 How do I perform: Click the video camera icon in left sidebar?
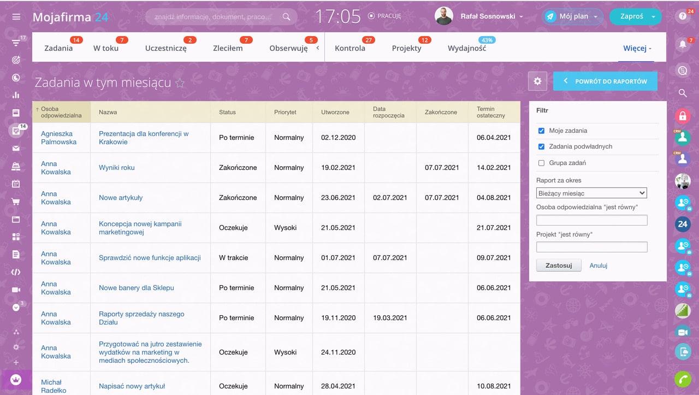pyautogui.click(x=16, y=290)
